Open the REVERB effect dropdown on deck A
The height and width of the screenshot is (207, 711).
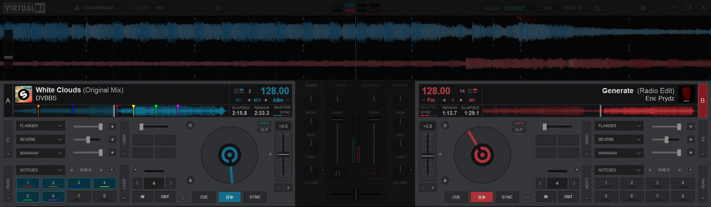[x=60, y=139]
